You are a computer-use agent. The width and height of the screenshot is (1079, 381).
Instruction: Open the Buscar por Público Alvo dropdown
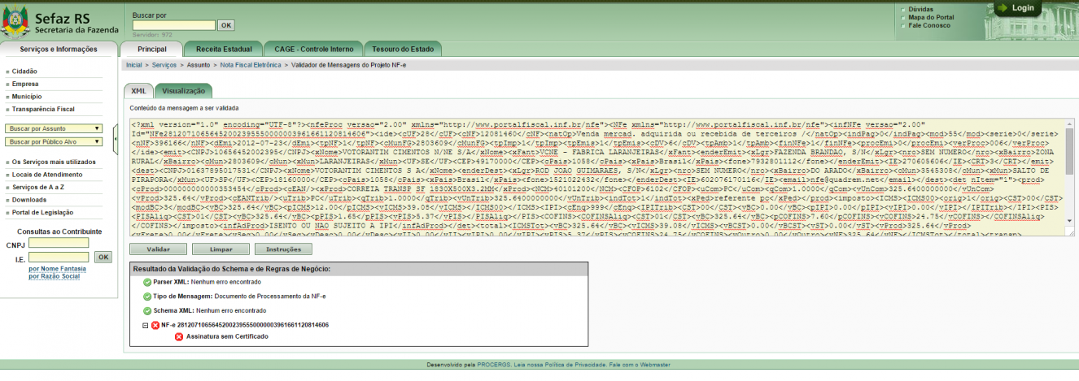tap(54, 142)
